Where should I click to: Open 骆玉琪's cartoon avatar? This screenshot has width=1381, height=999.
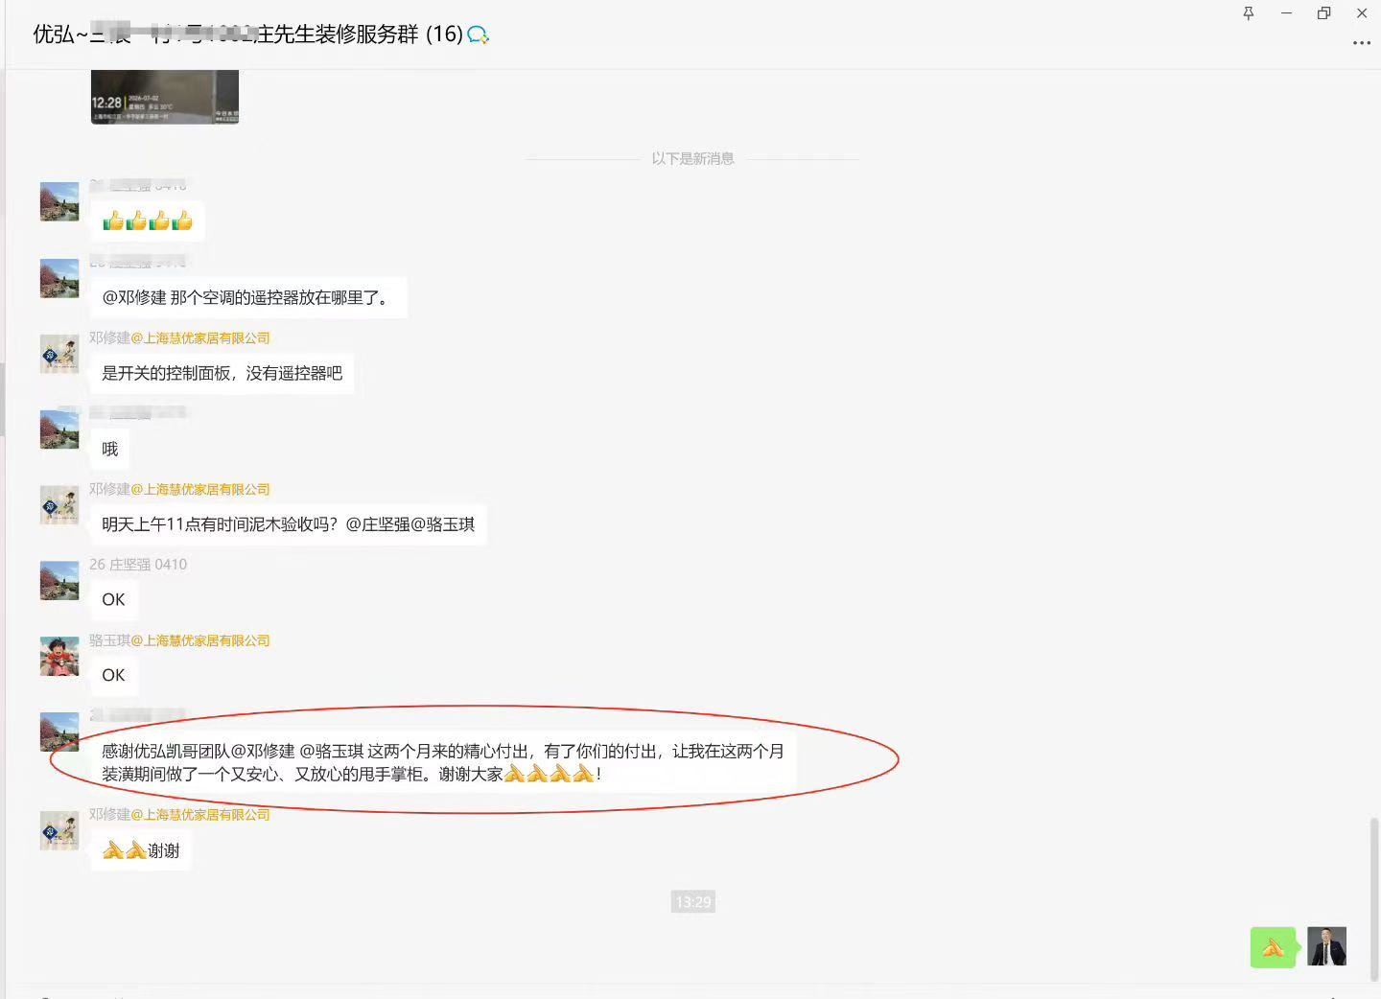[59, 657]
